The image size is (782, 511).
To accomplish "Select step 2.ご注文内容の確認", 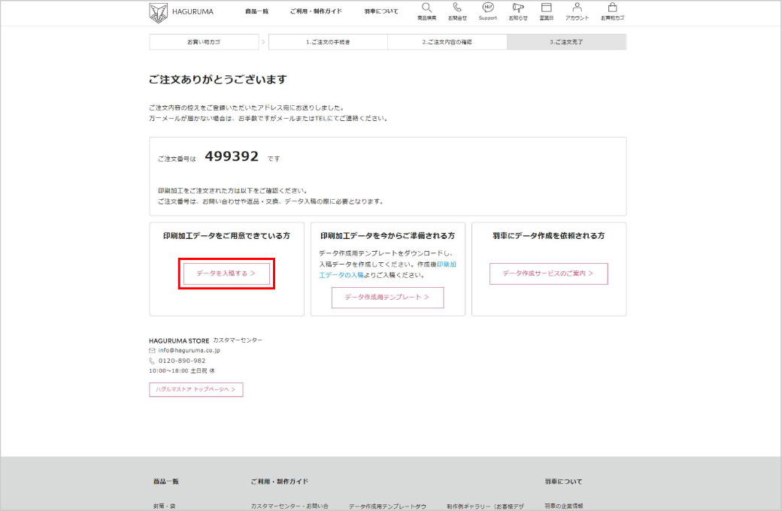I will coord(447,42).
